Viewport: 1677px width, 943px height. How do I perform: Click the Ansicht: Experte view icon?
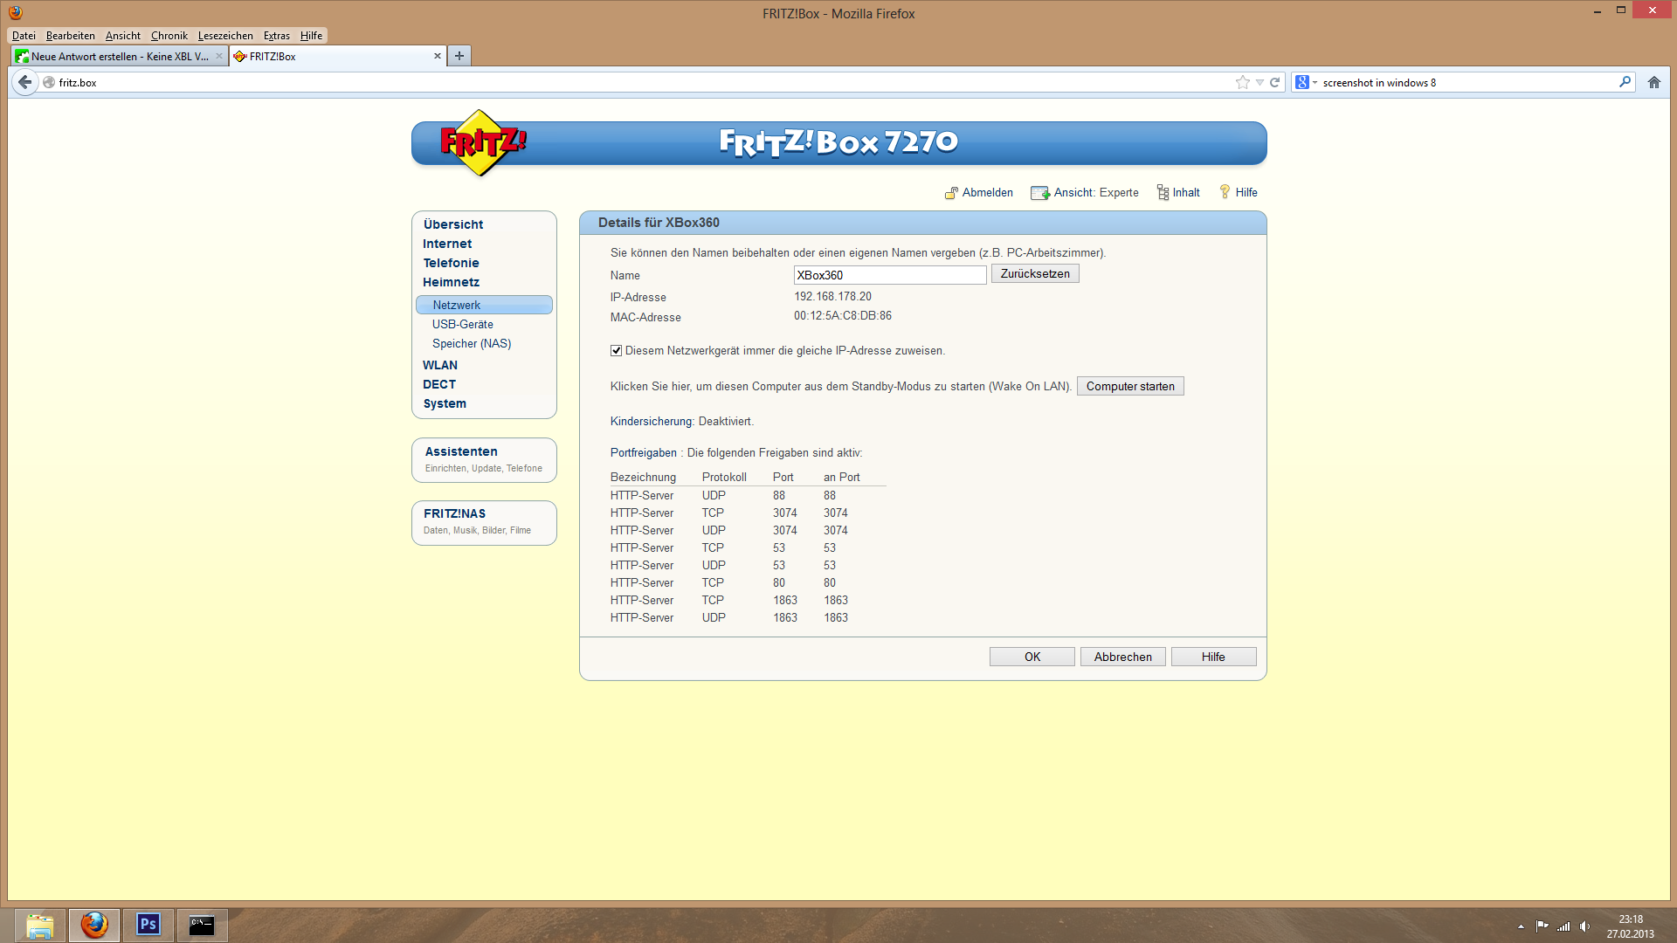(1039, 193)
